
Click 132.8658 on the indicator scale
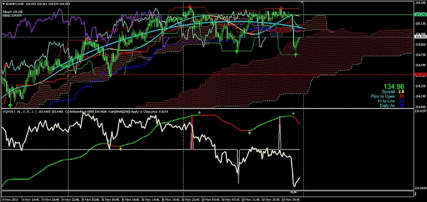(x=420, y=188)
